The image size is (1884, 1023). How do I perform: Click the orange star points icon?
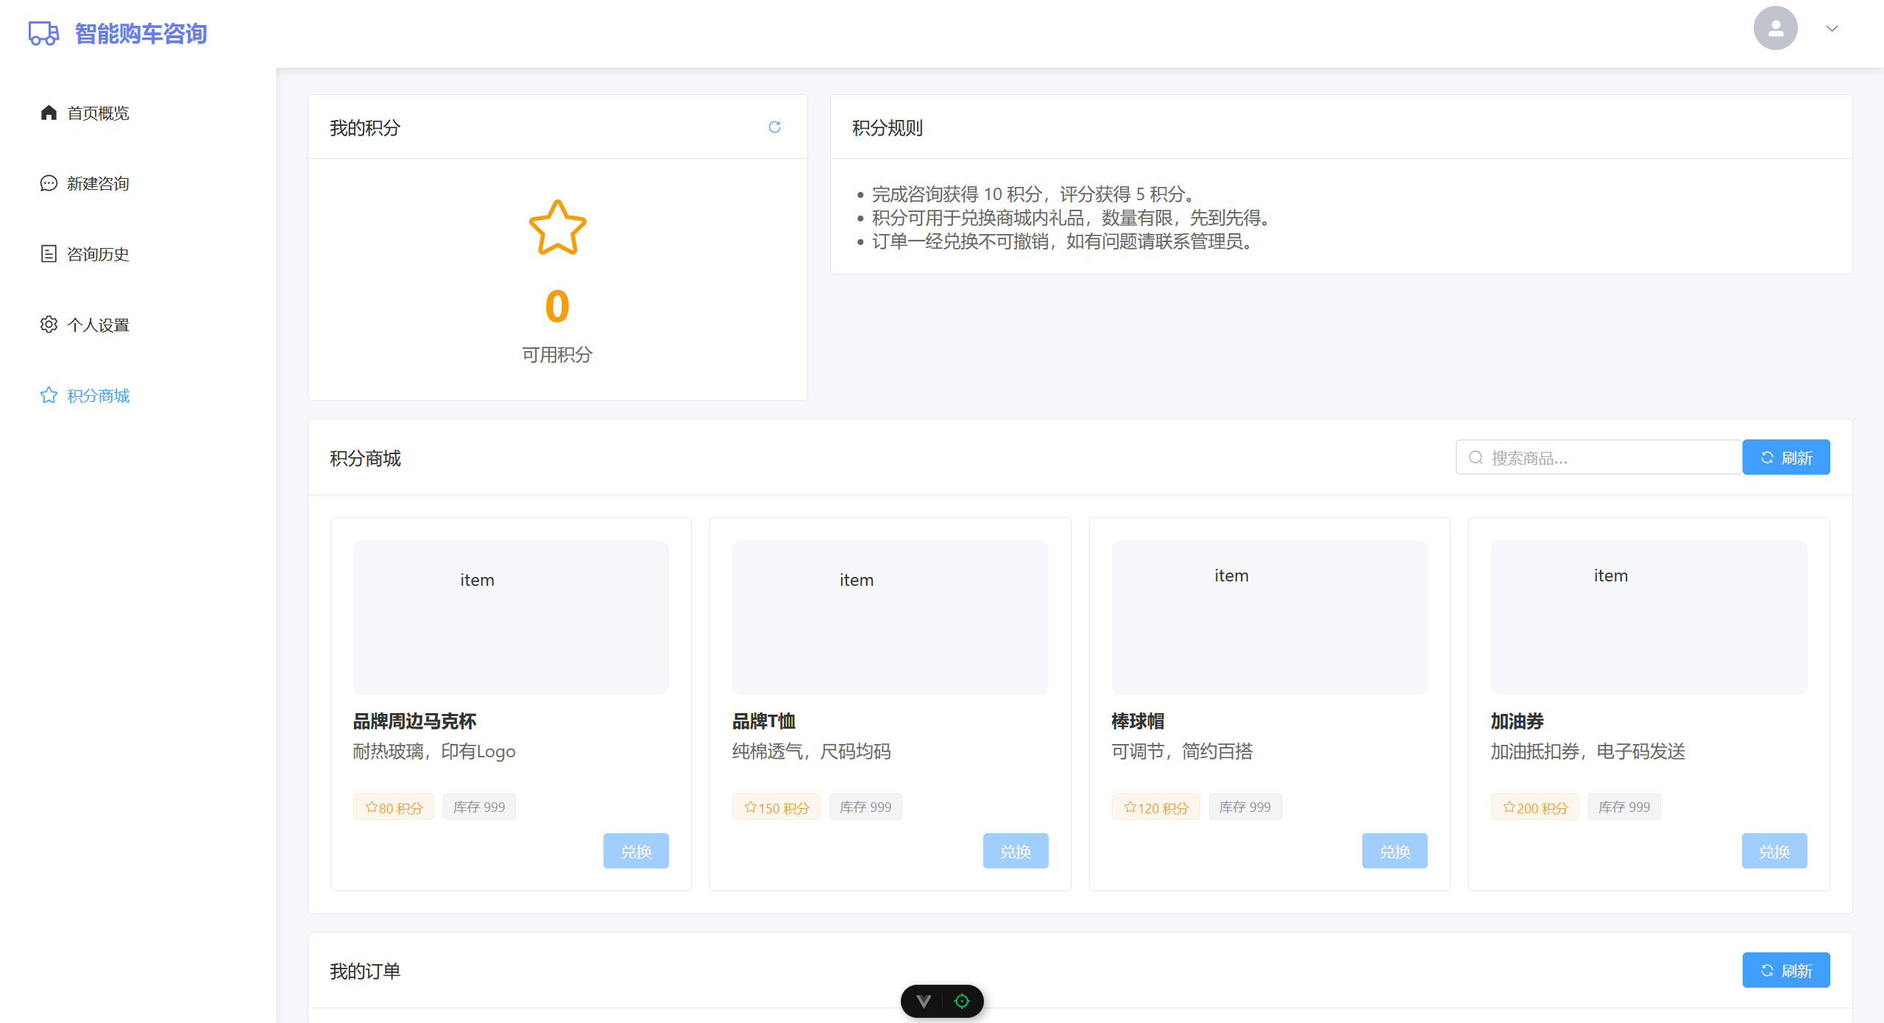pyautogui.click(x=557, y=228)
